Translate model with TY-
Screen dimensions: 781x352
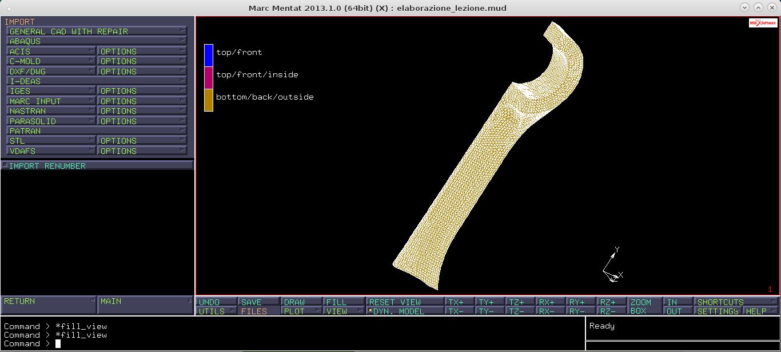[x=491, y=311]
